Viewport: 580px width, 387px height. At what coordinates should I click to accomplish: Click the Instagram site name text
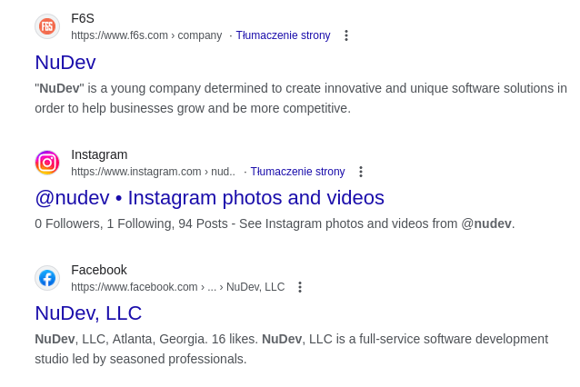point(99,154)
